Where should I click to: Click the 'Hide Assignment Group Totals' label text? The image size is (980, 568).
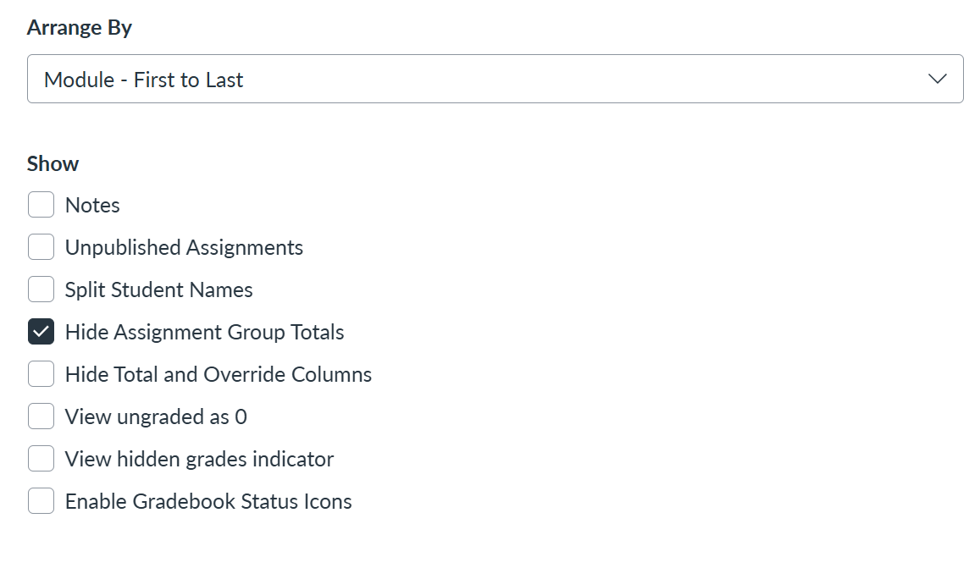tap(204, 333)
